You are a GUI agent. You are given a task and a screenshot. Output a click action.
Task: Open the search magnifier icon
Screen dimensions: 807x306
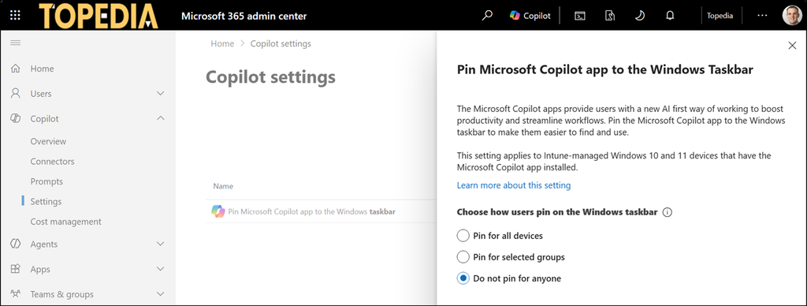487,16
